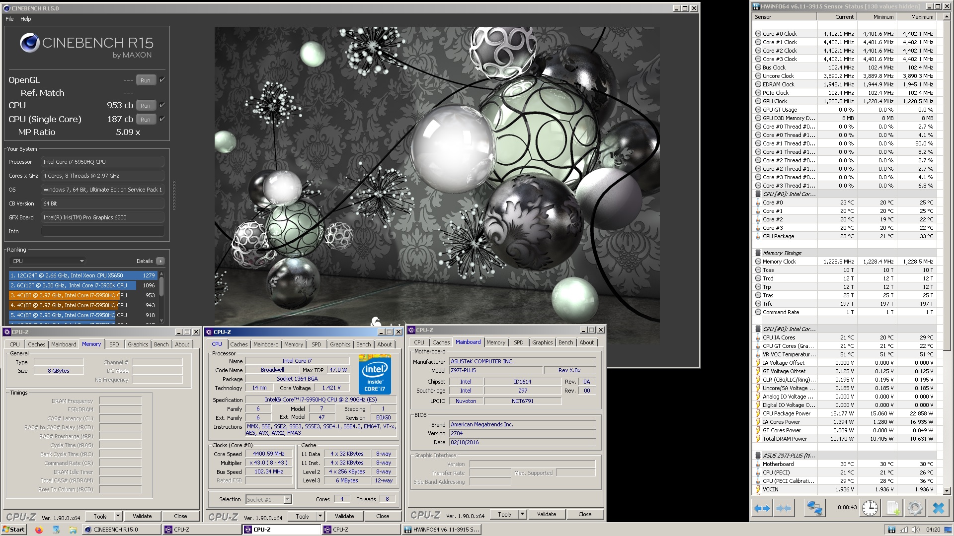Toggle CPU Single Core test checkmark
954x536 pixels.
[162, 119]
